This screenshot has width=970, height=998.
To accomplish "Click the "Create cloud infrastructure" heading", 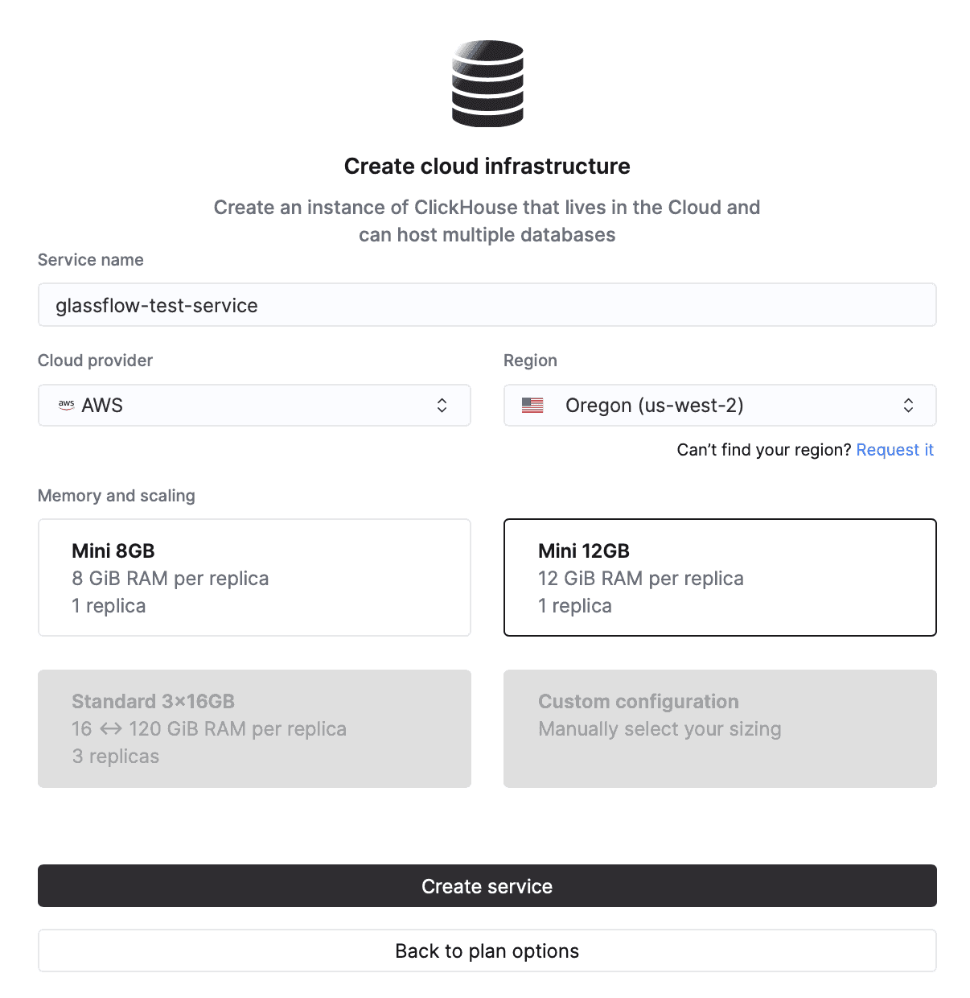I will (487, 166).
